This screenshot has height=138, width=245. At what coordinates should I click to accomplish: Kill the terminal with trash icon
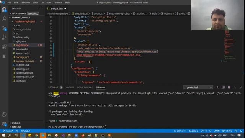coord(229,87)
